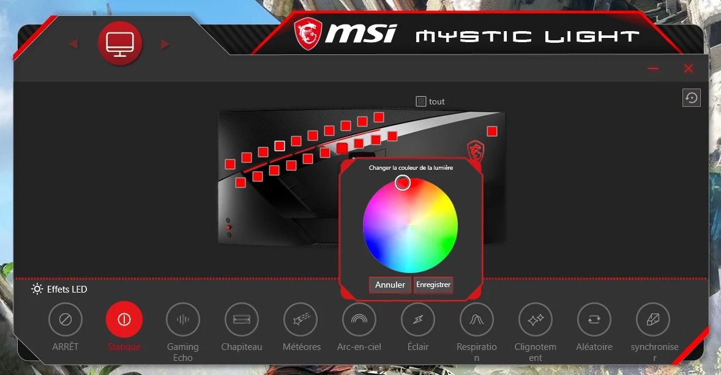Image resolution: width=721 pixels, height=375 pixels.
Task: Go to next device with right arrow
Action: (165, 44)
